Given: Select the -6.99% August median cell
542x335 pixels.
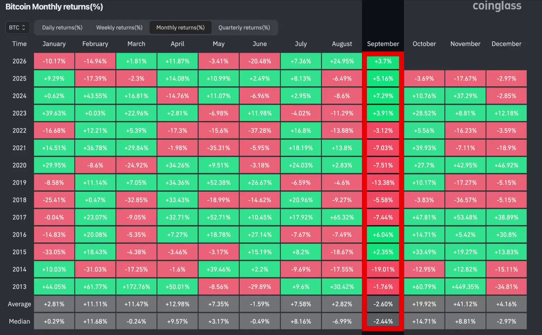Looking at the screenshot, I should point(342,321).
